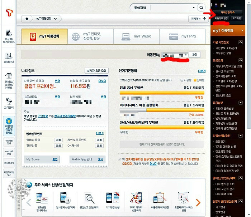Open 가입정보 조회/관리 menu item

click(226, 48)
